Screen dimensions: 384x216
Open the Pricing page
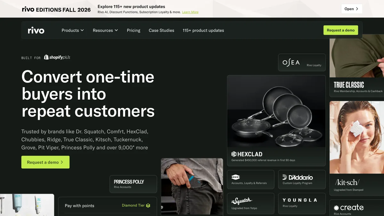133,30
